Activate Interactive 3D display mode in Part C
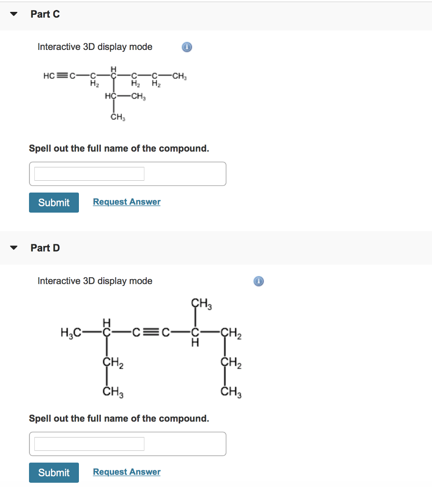 [x=95, y=47]
